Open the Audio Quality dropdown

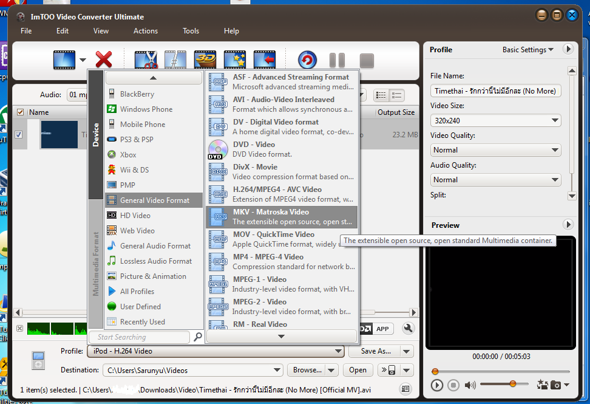495,180
